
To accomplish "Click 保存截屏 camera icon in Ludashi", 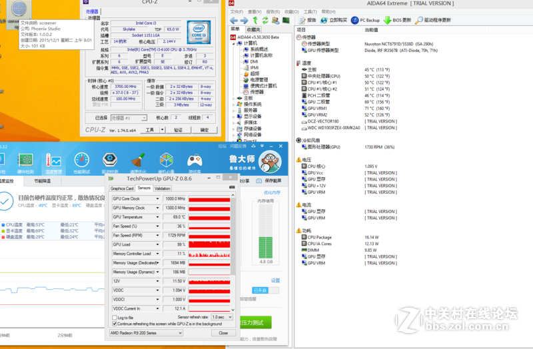I will point(259,180).
